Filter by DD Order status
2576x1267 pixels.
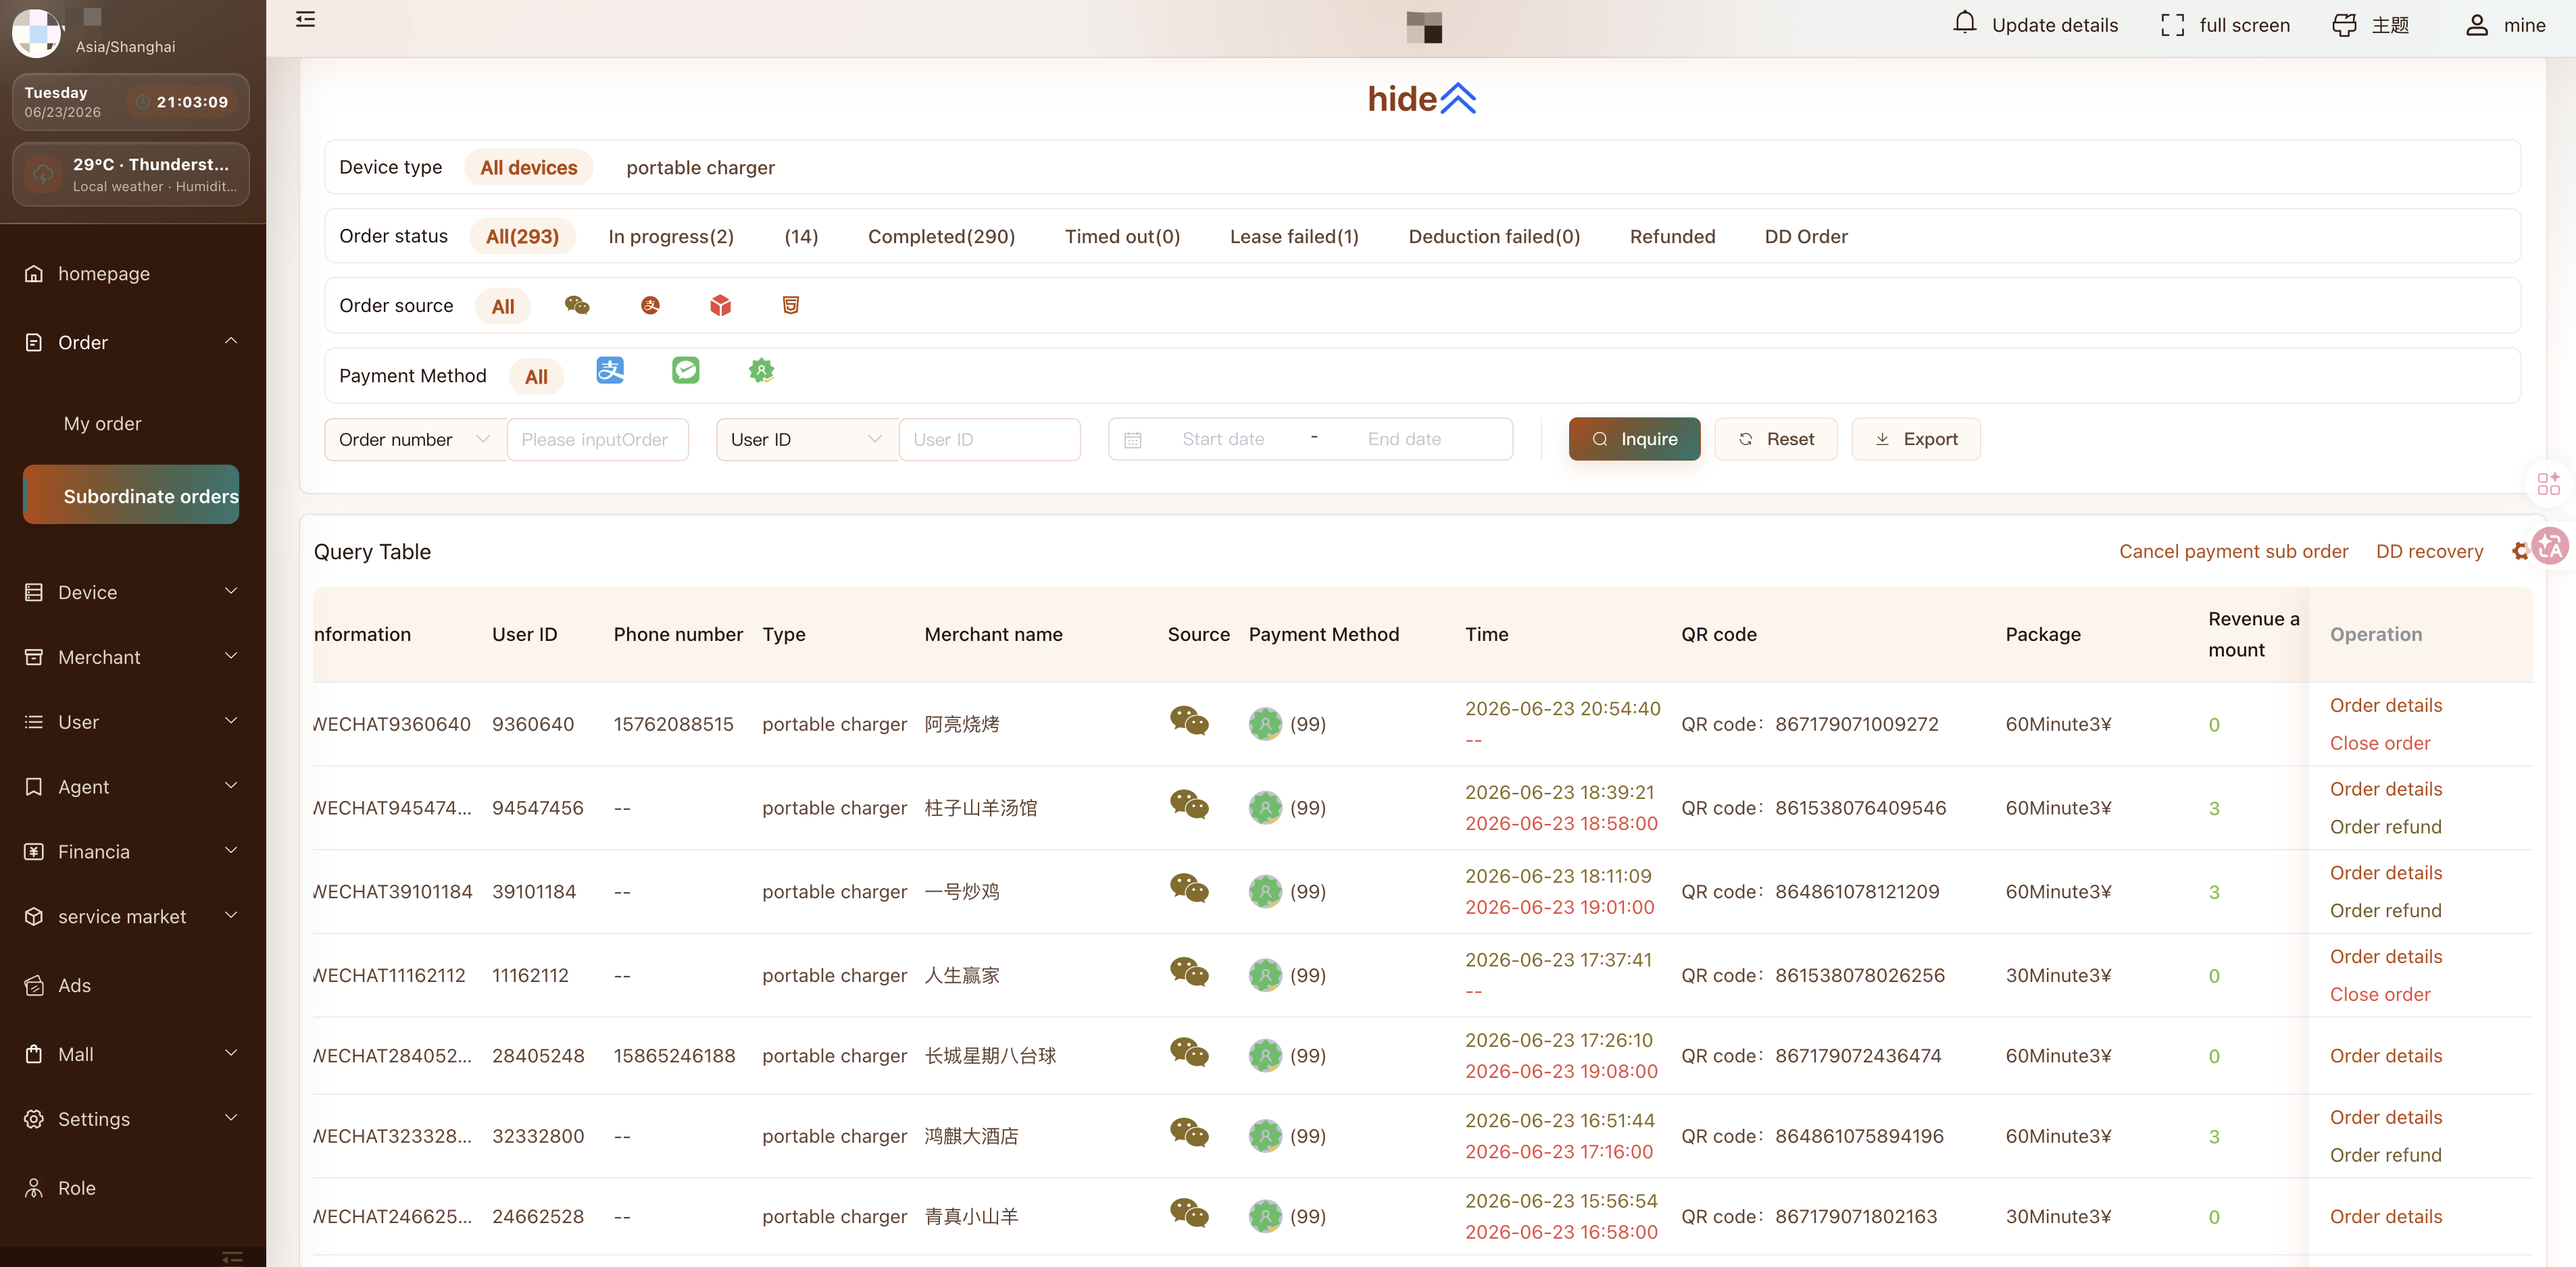1806,237
